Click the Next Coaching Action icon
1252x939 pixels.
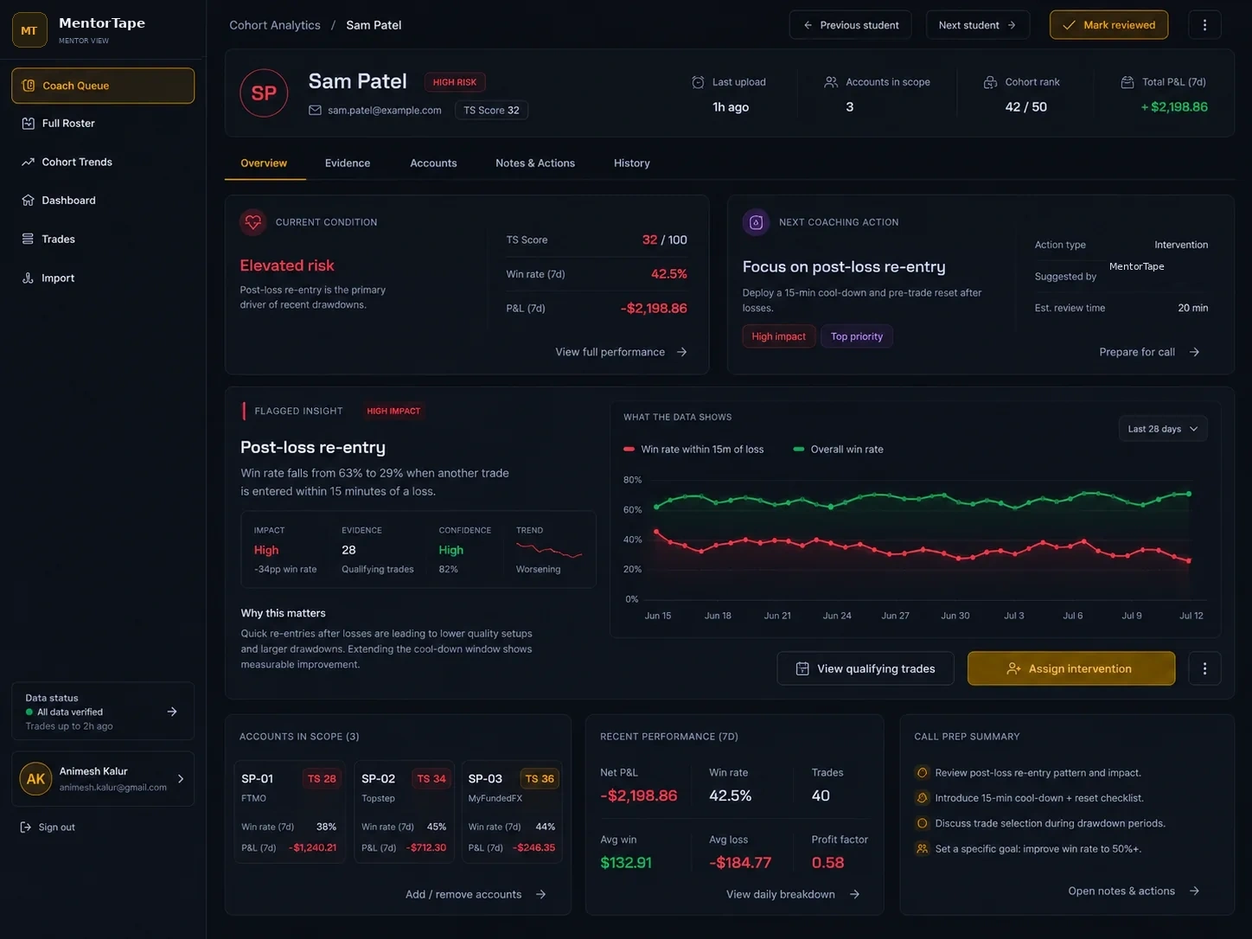click(x=756, y=222)
